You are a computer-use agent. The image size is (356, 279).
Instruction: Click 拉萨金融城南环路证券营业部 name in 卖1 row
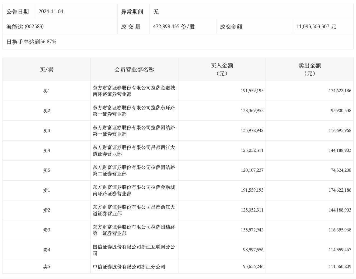[134, 190]
